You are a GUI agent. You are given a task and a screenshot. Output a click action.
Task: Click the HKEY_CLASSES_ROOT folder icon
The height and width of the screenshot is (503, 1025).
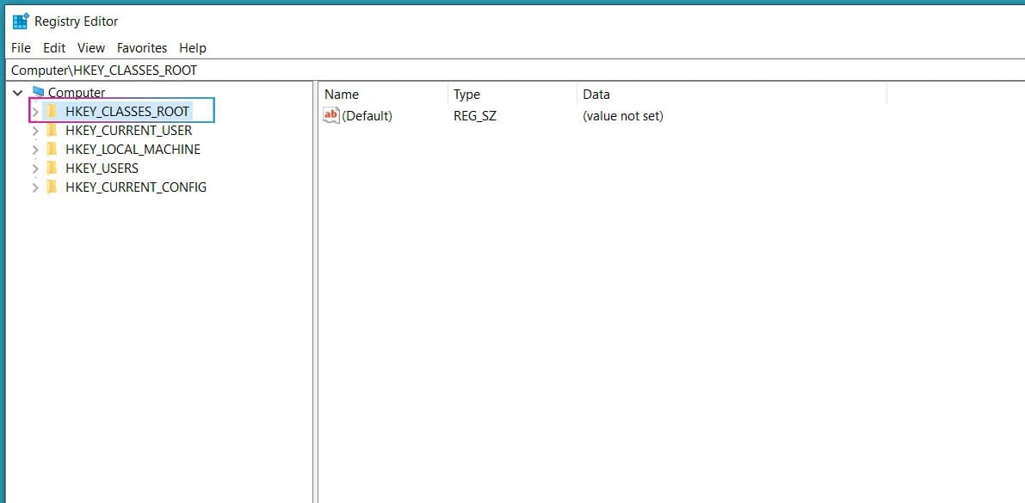click(x=52, y=112)
